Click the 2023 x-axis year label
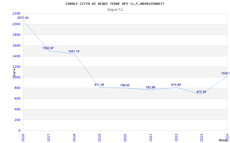230x143 pixels. point(202,138)
